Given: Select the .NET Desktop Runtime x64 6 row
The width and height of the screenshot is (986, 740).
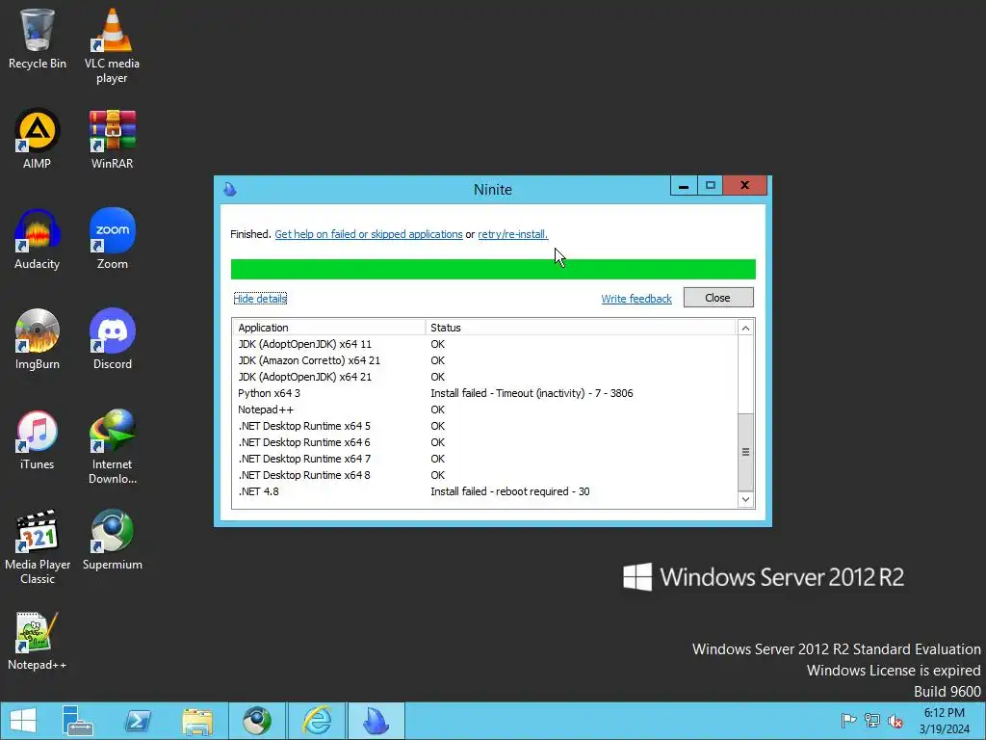Looking at the screenshot, I should click(x=484, y=442).
